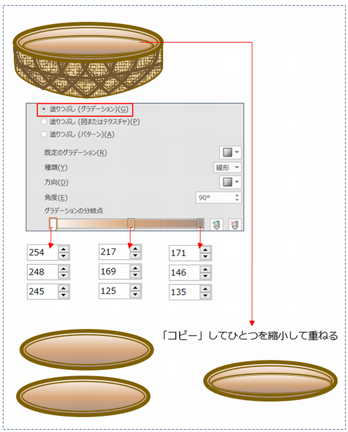Click the field showing 171
348x432 pixels.
click(184, 253)
